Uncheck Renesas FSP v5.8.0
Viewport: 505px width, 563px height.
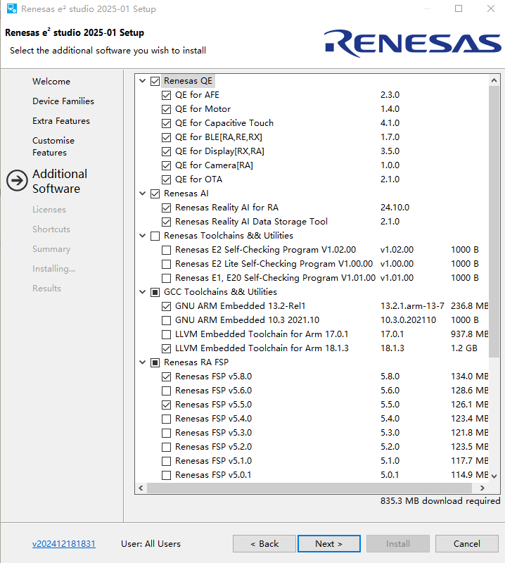coord(166,377)
